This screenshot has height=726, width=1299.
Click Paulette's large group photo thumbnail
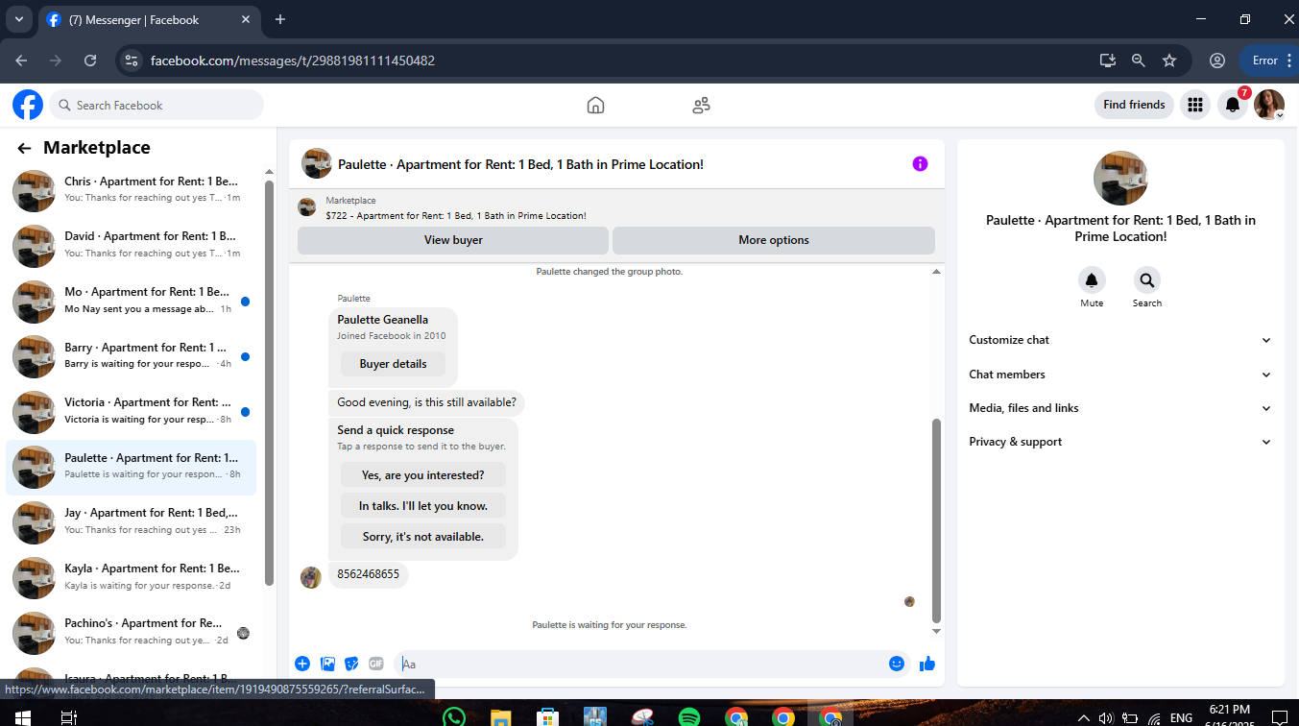pos(1120,179)
